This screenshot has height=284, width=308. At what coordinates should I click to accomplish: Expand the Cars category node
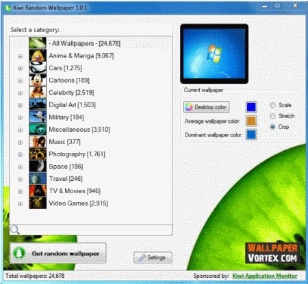(x=21, y=68)
